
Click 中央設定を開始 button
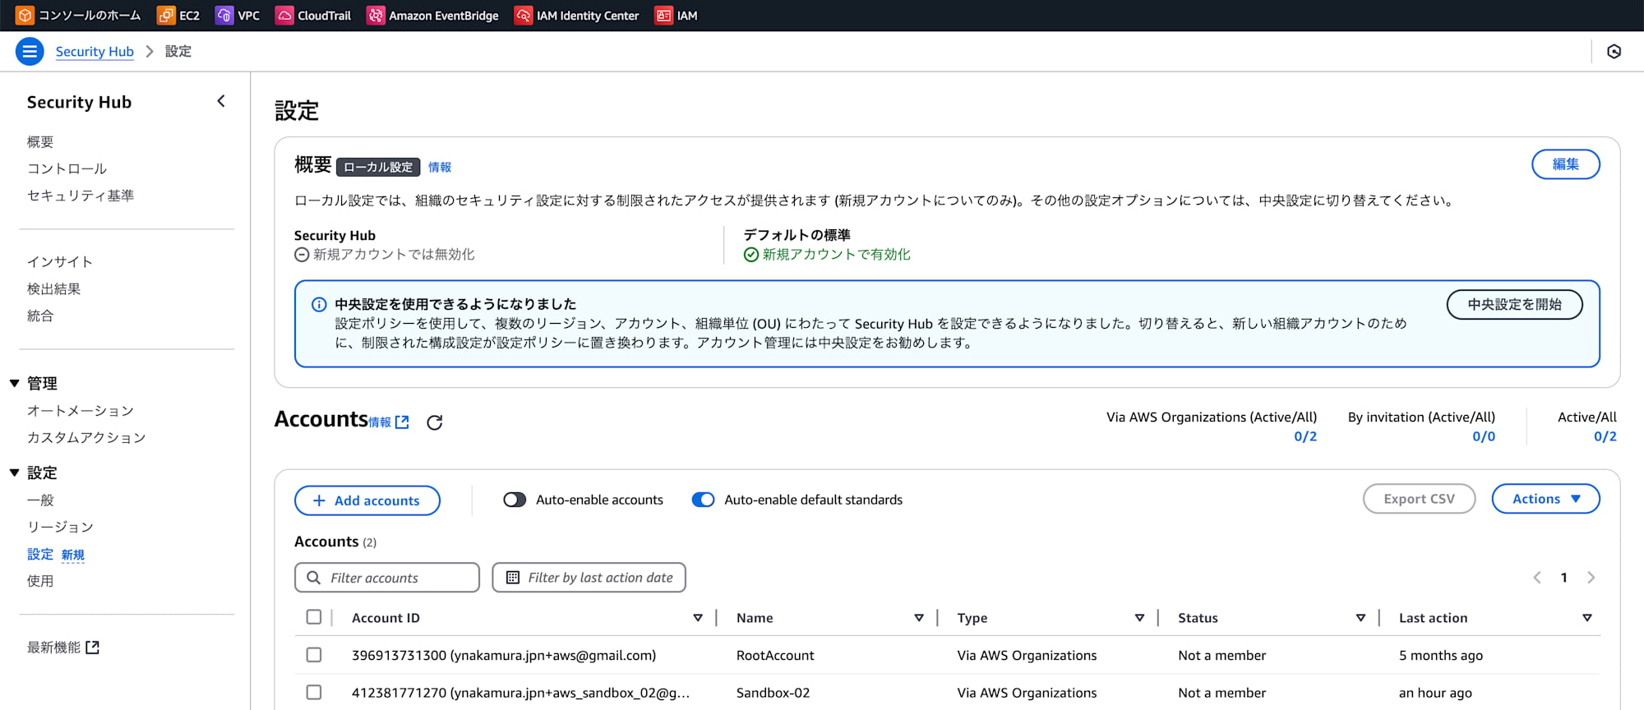(x=1514, y=304)
